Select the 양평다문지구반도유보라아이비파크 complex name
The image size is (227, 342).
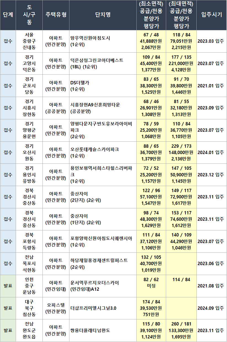(x=101, y=127)
